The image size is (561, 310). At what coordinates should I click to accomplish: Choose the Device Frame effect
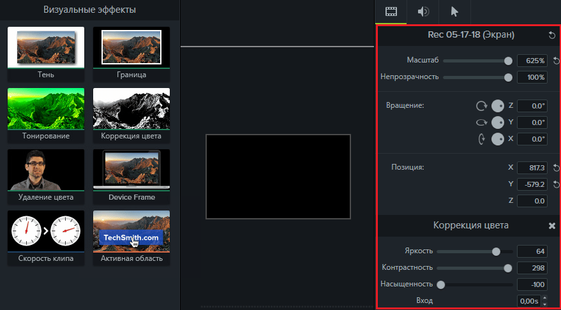coord(131,170)
